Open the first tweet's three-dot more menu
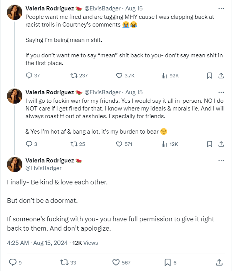Screen dimensions: 233x271 (221, 8)
